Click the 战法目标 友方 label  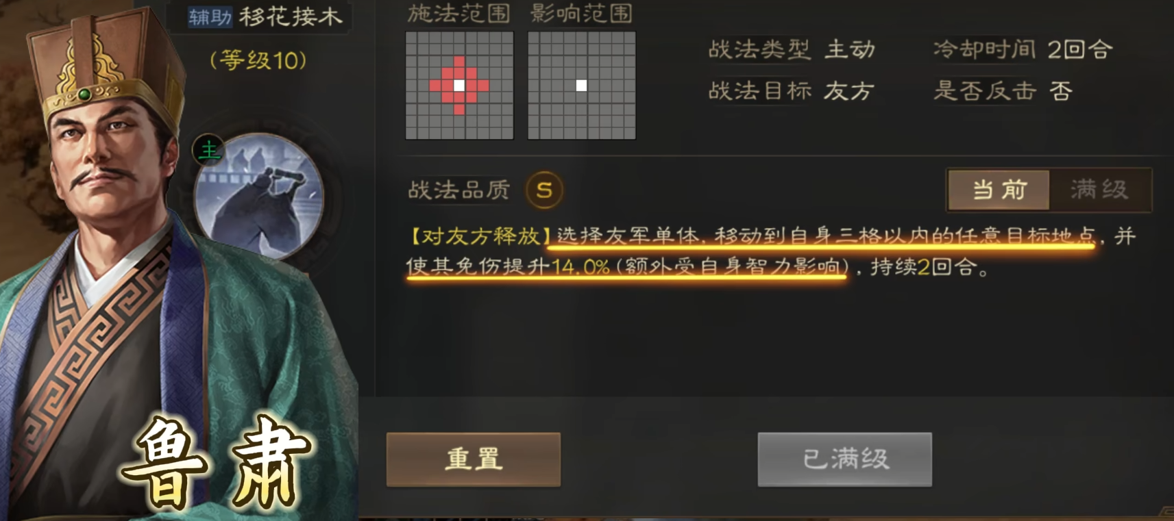point(792,90)
